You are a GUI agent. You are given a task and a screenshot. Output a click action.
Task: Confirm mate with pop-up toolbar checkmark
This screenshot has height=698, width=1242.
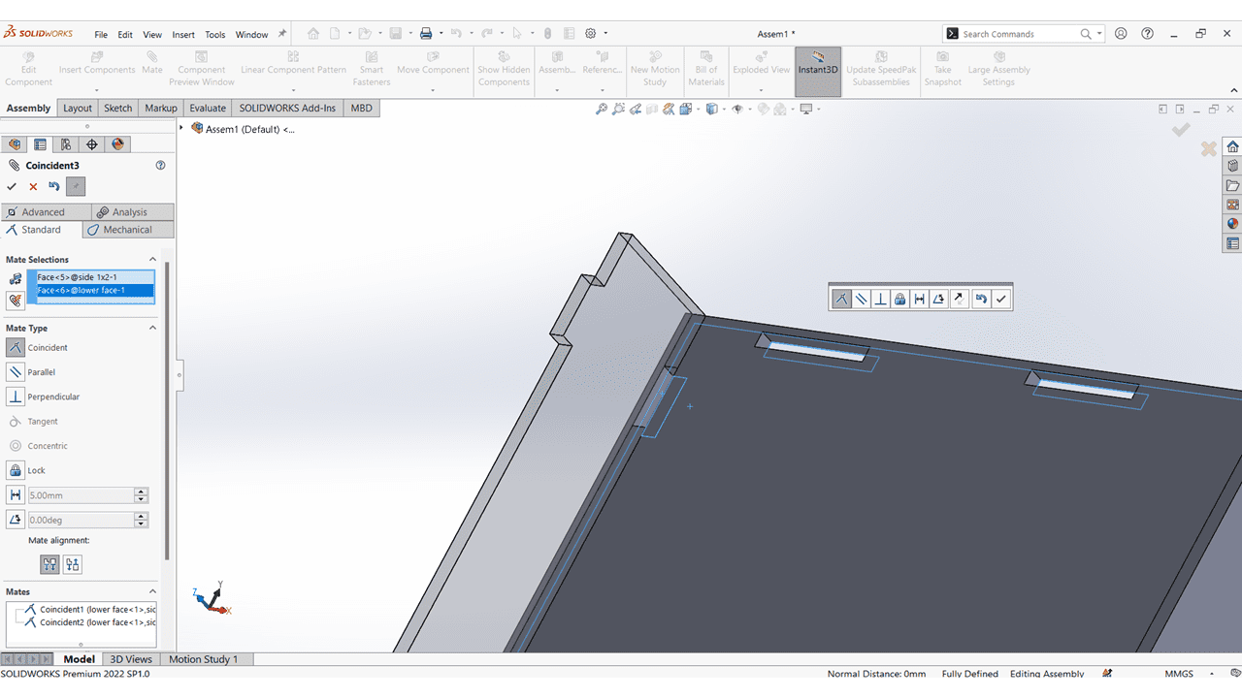1001,299
